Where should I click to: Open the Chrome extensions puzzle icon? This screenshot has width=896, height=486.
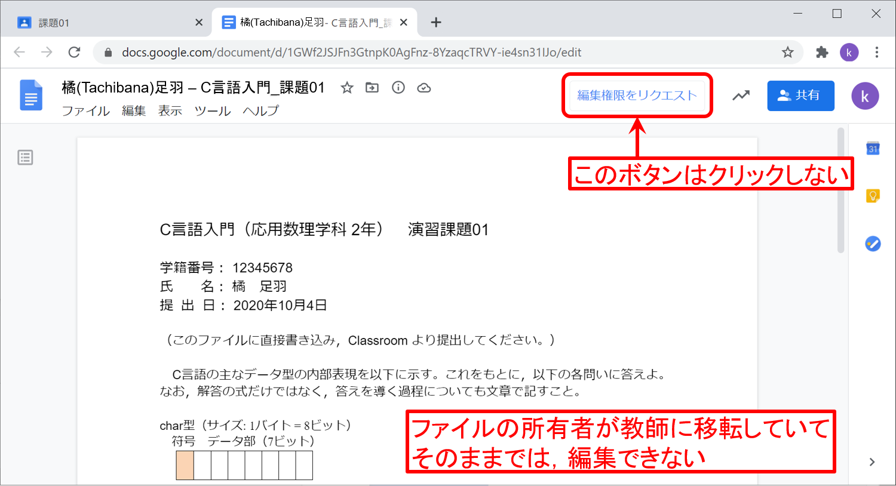coord(823,53)
